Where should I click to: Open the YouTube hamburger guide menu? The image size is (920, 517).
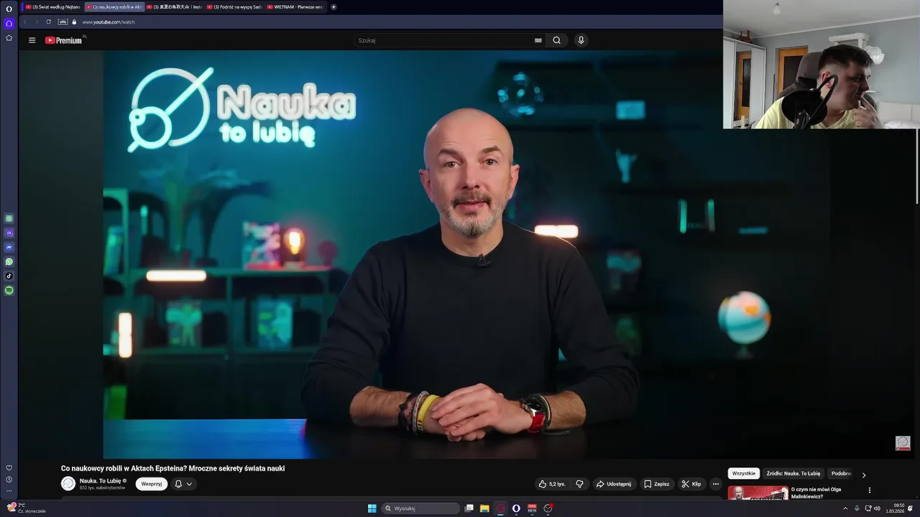point(32,40)
